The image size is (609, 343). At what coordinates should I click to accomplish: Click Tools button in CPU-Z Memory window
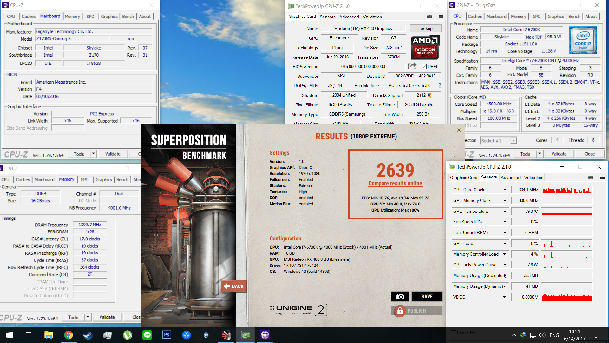point(73,317)
